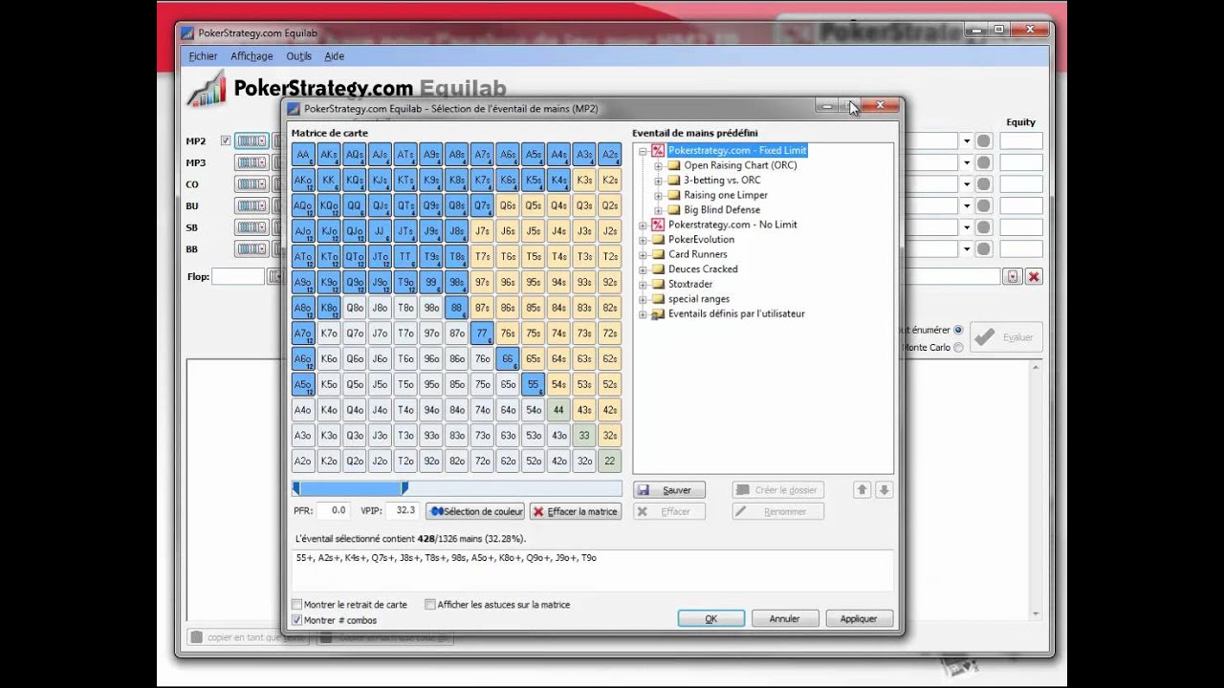Click the Renommer pencil button
Viewport: 1224px width, 688px height.
coord(777,511)
